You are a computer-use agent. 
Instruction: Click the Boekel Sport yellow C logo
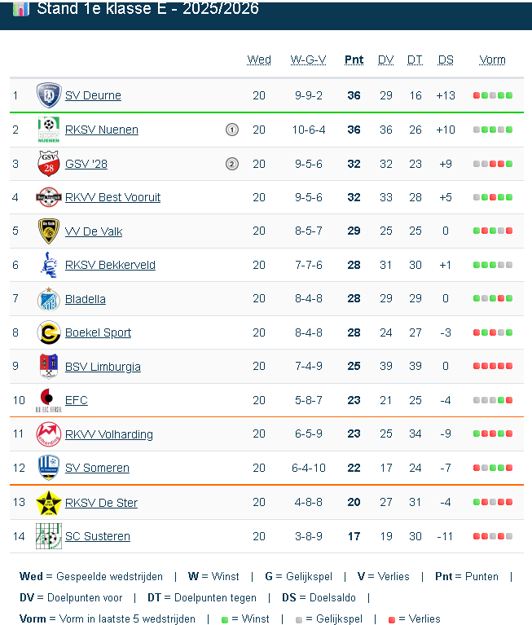[x=49, y=332]
